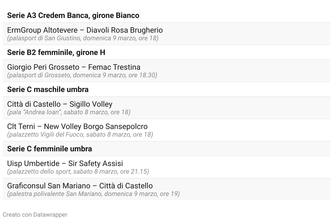Screen dimensions: 333x221
Task: Click the Serie A3 Credem Banca heading
Action: click(73, 16)
